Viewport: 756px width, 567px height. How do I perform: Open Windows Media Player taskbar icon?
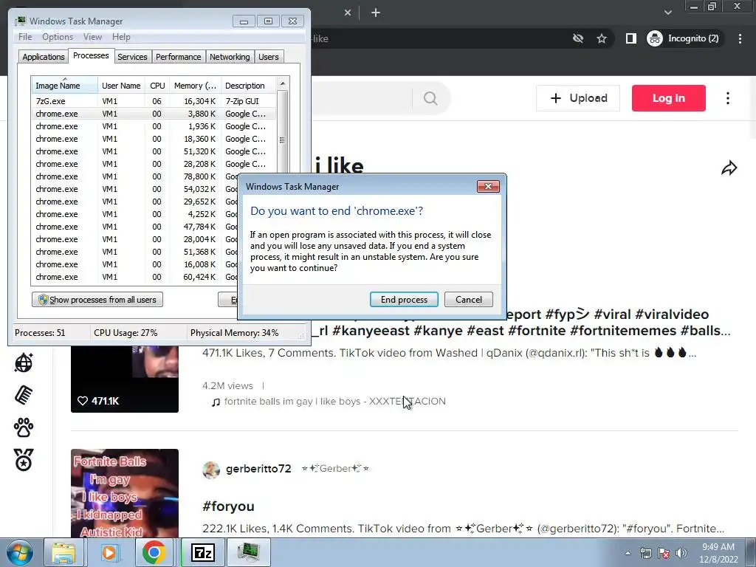click(x=109, y=552)
